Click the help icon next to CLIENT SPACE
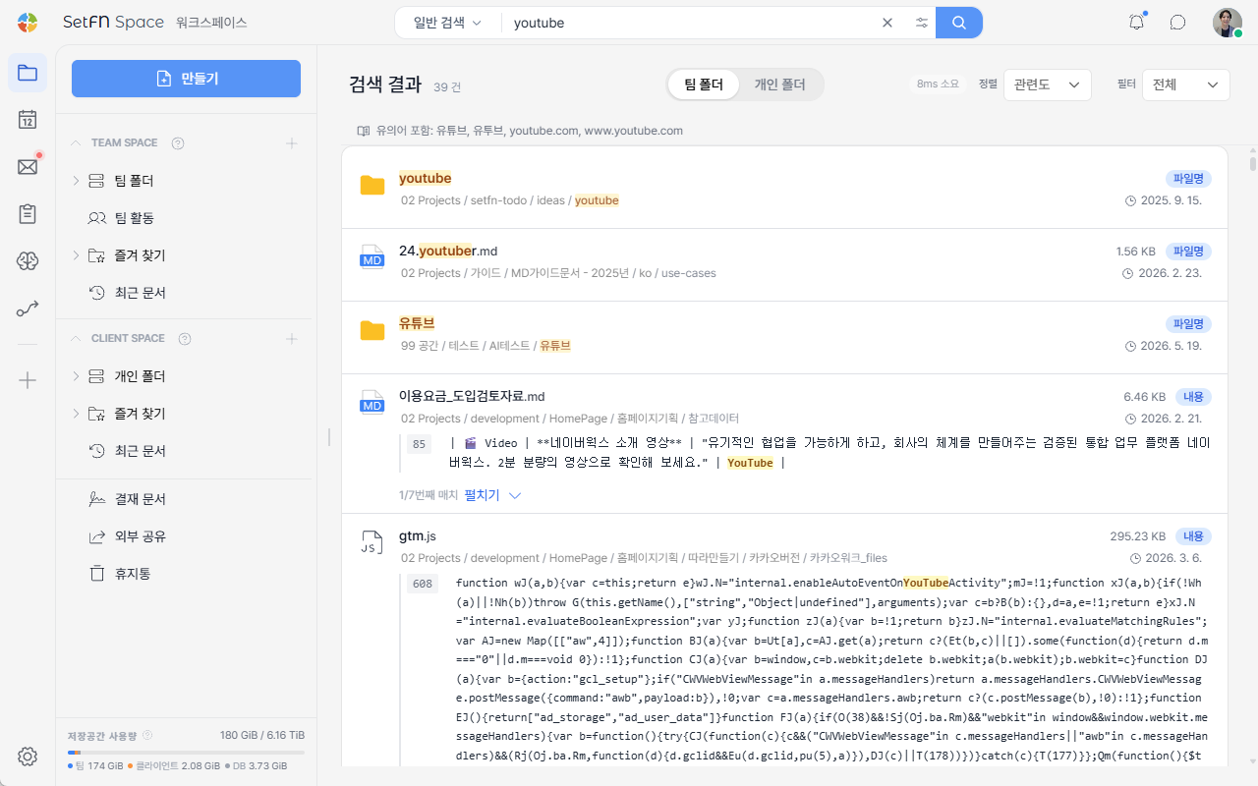Screen dimensions: 1258x786 coord(185,339)
